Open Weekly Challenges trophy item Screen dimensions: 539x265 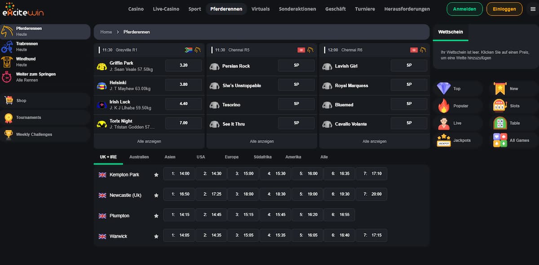34,134
